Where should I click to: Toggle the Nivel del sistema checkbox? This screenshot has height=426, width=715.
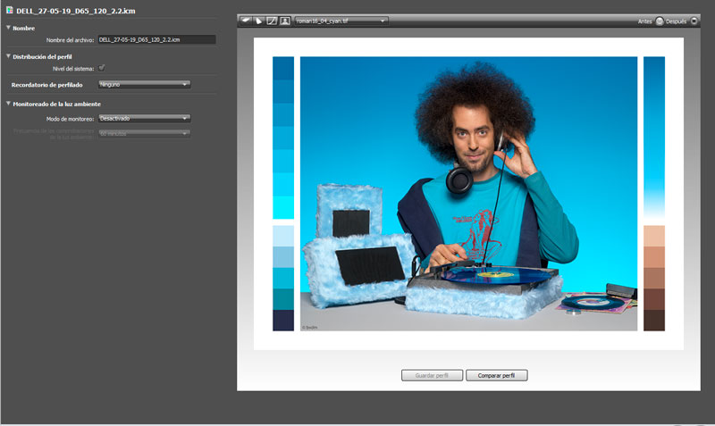[x=102, y=67]
